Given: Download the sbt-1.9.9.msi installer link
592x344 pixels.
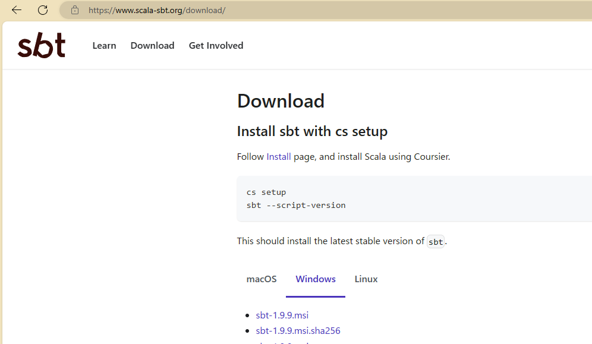Looking at the screenshot, I should 282,315.
